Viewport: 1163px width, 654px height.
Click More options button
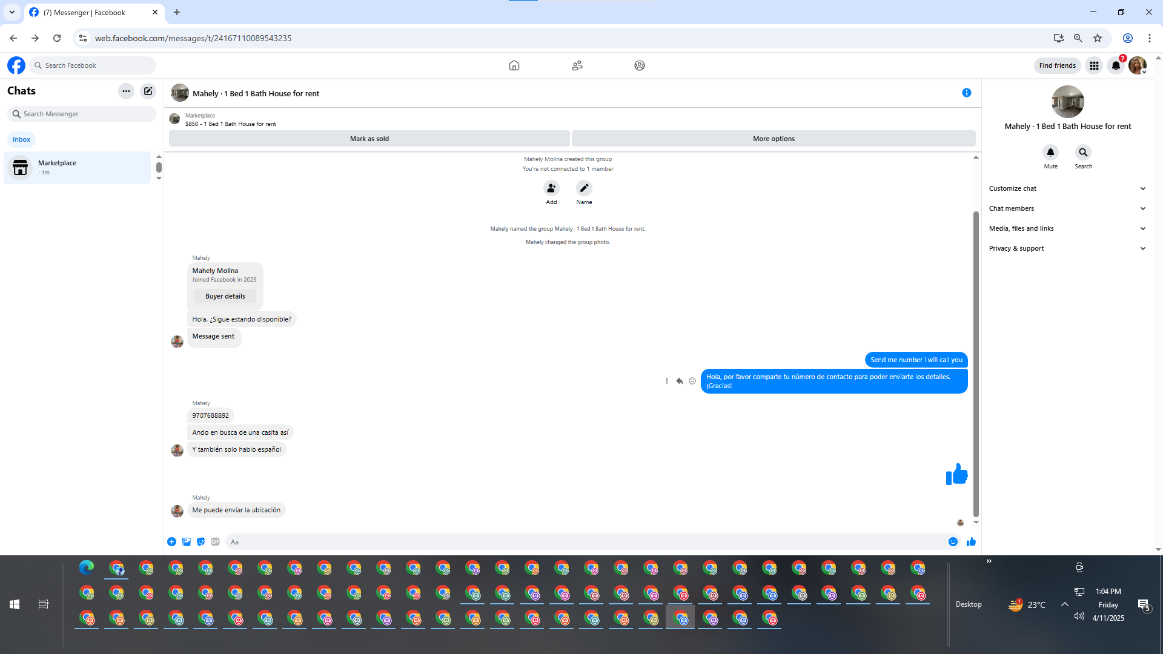tap(774, 139)
